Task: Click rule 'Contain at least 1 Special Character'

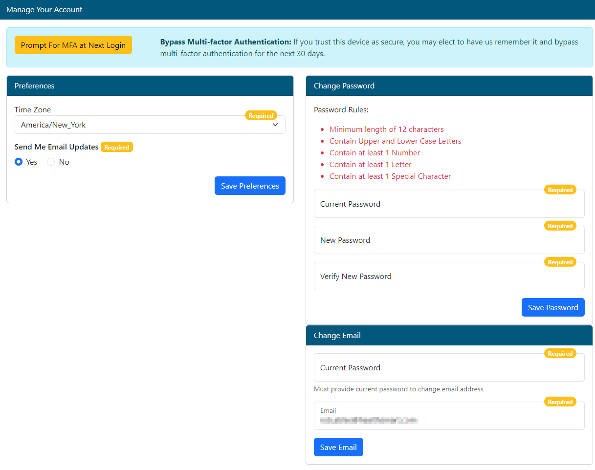Action: click(x=390, y=176)
